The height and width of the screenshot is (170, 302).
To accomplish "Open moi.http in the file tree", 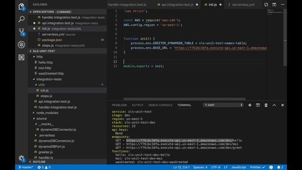I will pyautogui.click(x=45, y=68).
